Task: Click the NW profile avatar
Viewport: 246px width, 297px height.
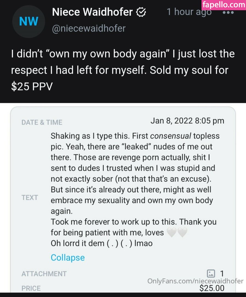Action: click(29, 22)
